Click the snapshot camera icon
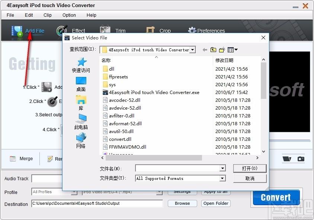Image resolution: width=314 pixels, height=220 pixels. point(301,159)
